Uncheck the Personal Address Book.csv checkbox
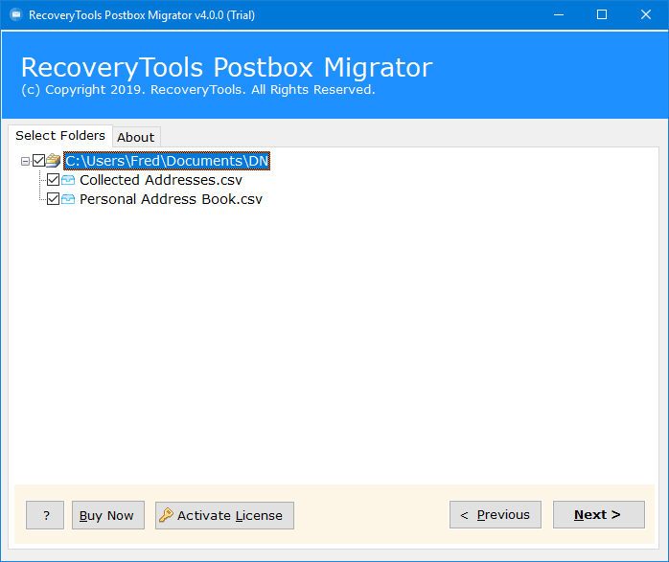The width and height of the screenshot is (669, 562). pyautogui.click(x=54, y=199)
